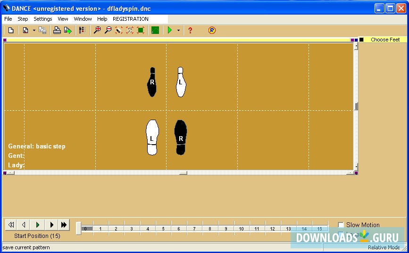
Task: Click the floor's horizontal scrollbar thumb
Action: 183,173
